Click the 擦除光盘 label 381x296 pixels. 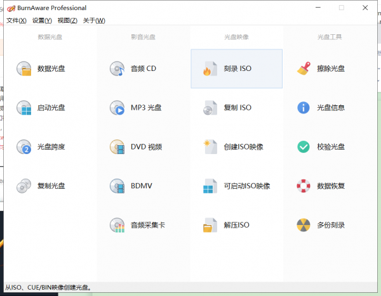pos(331,68)
